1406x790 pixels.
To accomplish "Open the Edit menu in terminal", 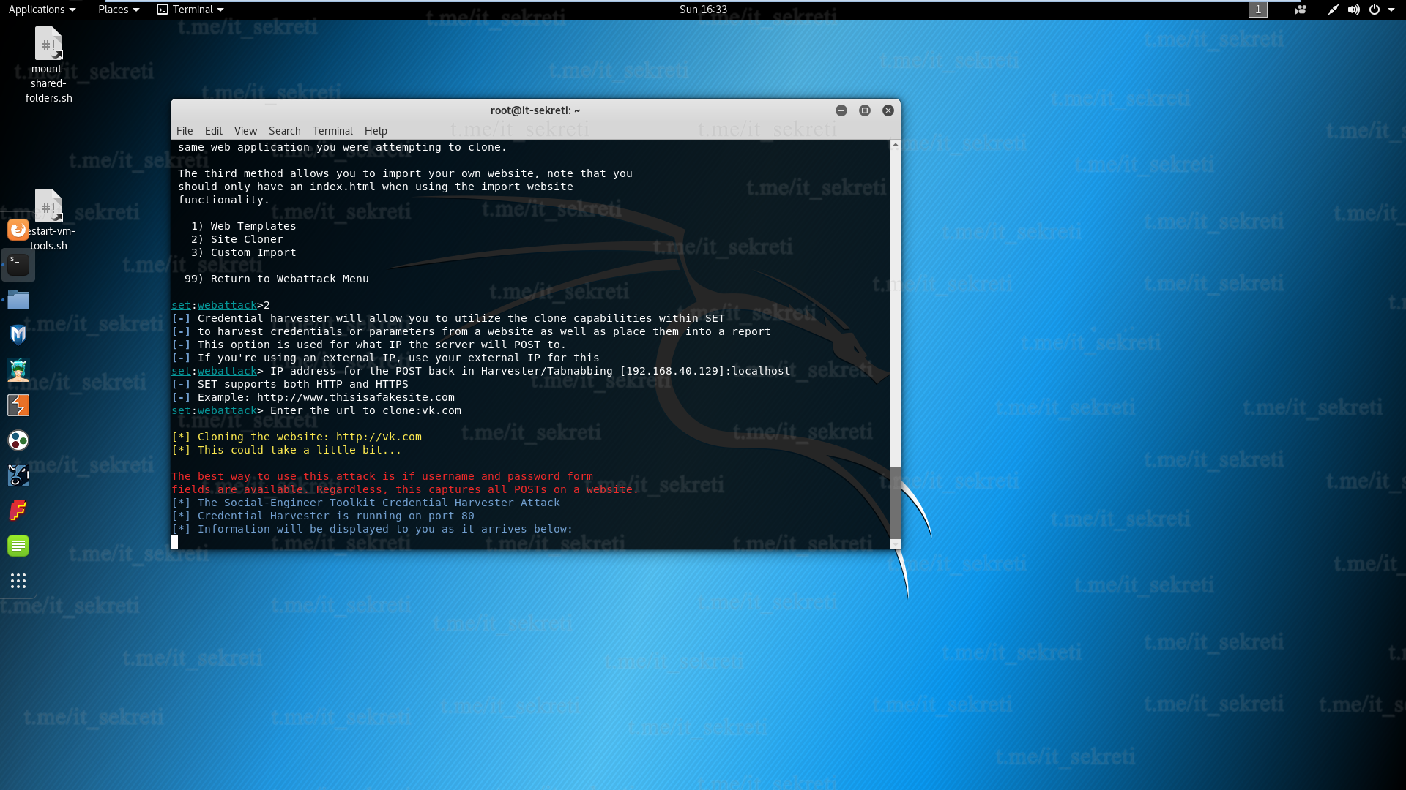I will point(213,131).
